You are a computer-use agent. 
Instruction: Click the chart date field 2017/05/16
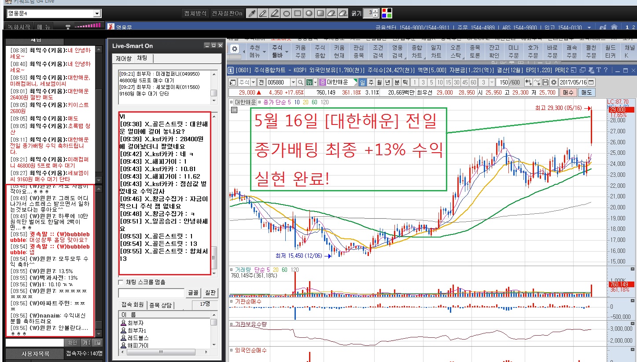tap(573, 82)
